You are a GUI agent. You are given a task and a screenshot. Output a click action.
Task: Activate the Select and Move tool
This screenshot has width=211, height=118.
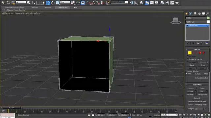coord(48,3)
